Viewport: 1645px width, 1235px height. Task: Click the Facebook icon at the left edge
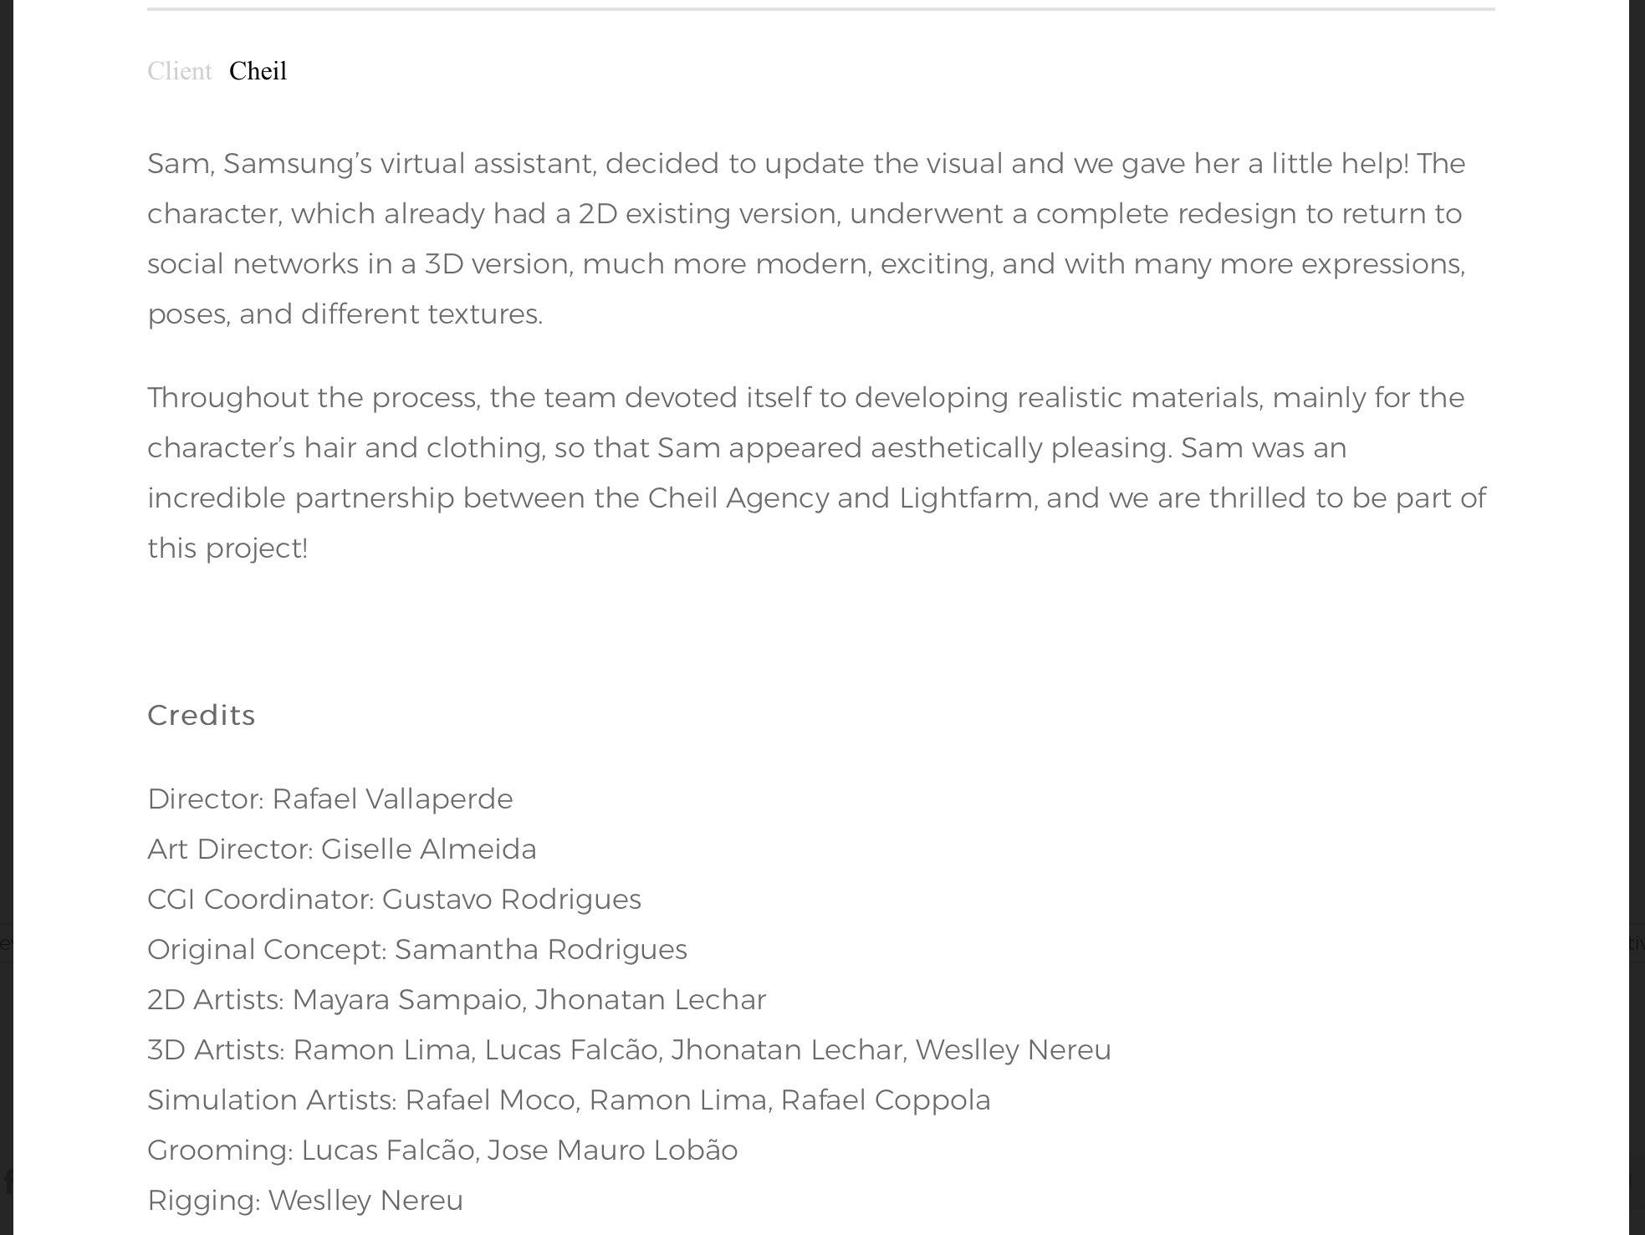point(7,1181)
